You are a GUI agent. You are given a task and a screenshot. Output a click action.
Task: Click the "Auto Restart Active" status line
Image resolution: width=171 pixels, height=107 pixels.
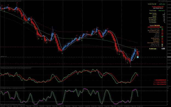158,8
